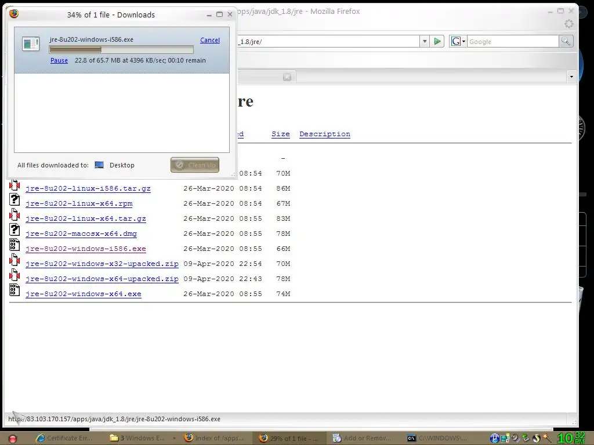Switch to Certificate Error taskbar item

(64, 438)
